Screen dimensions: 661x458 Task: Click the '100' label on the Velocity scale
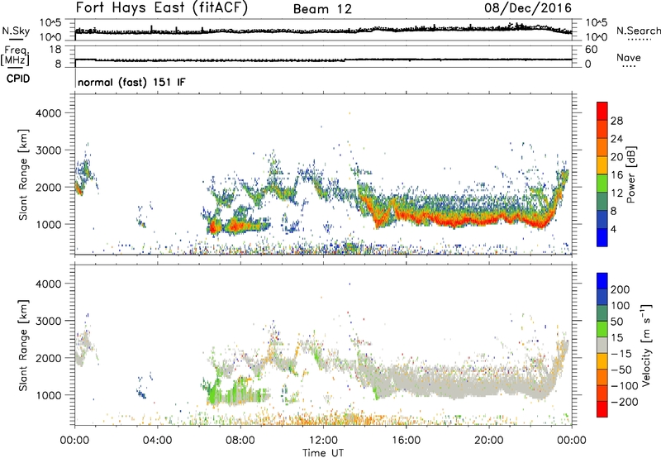pos(621,306)
